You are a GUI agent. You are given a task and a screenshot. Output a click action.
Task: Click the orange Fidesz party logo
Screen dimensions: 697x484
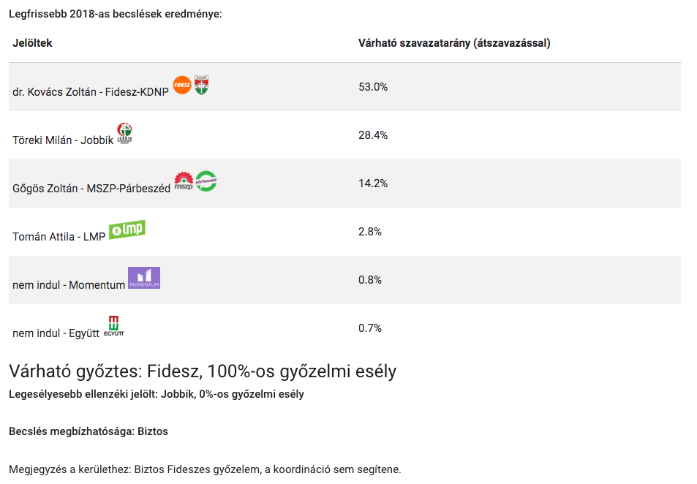[x=182, y=85]
